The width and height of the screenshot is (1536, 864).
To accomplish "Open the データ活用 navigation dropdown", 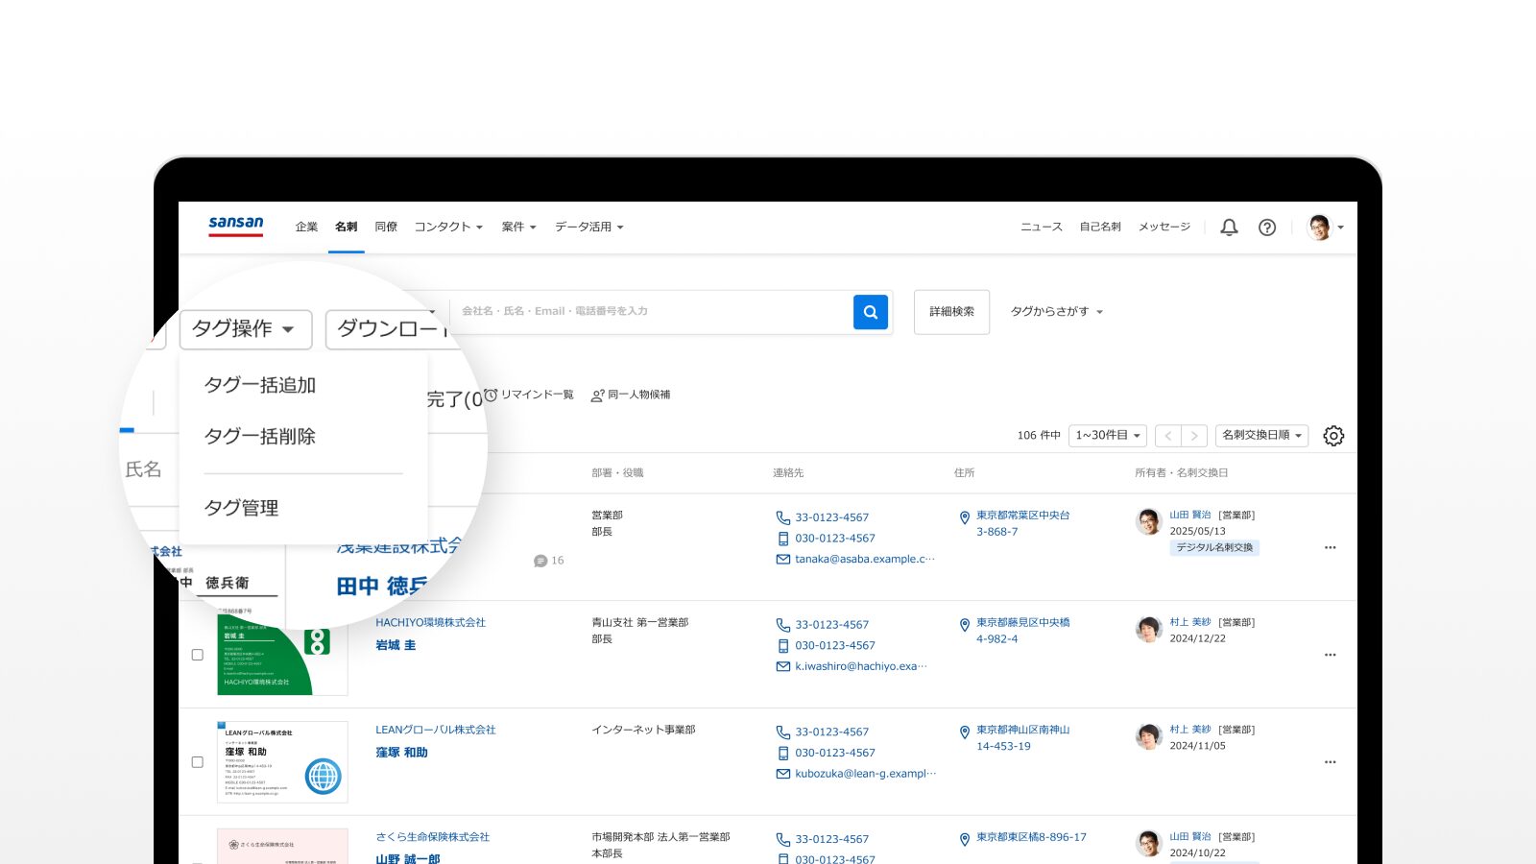I will [x=589, y=228].
